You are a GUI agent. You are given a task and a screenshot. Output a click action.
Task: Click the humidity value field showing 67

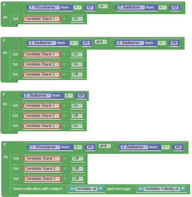pos(90,7)
